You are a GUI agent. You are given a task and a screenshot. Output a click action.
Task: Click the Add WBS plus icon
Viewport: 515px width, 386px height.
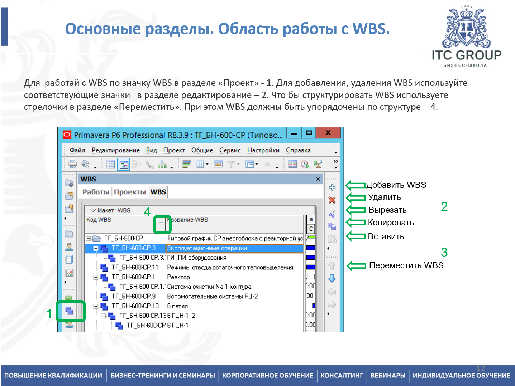(332, 187)
